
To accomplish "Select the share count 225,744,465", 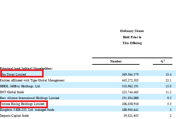I will [130, 92].
